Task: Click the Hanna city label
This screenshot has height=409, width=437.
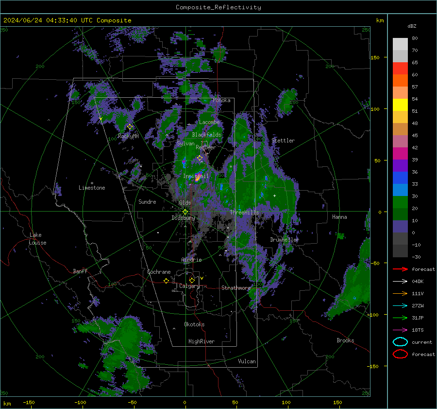Action: coord(339,217)
